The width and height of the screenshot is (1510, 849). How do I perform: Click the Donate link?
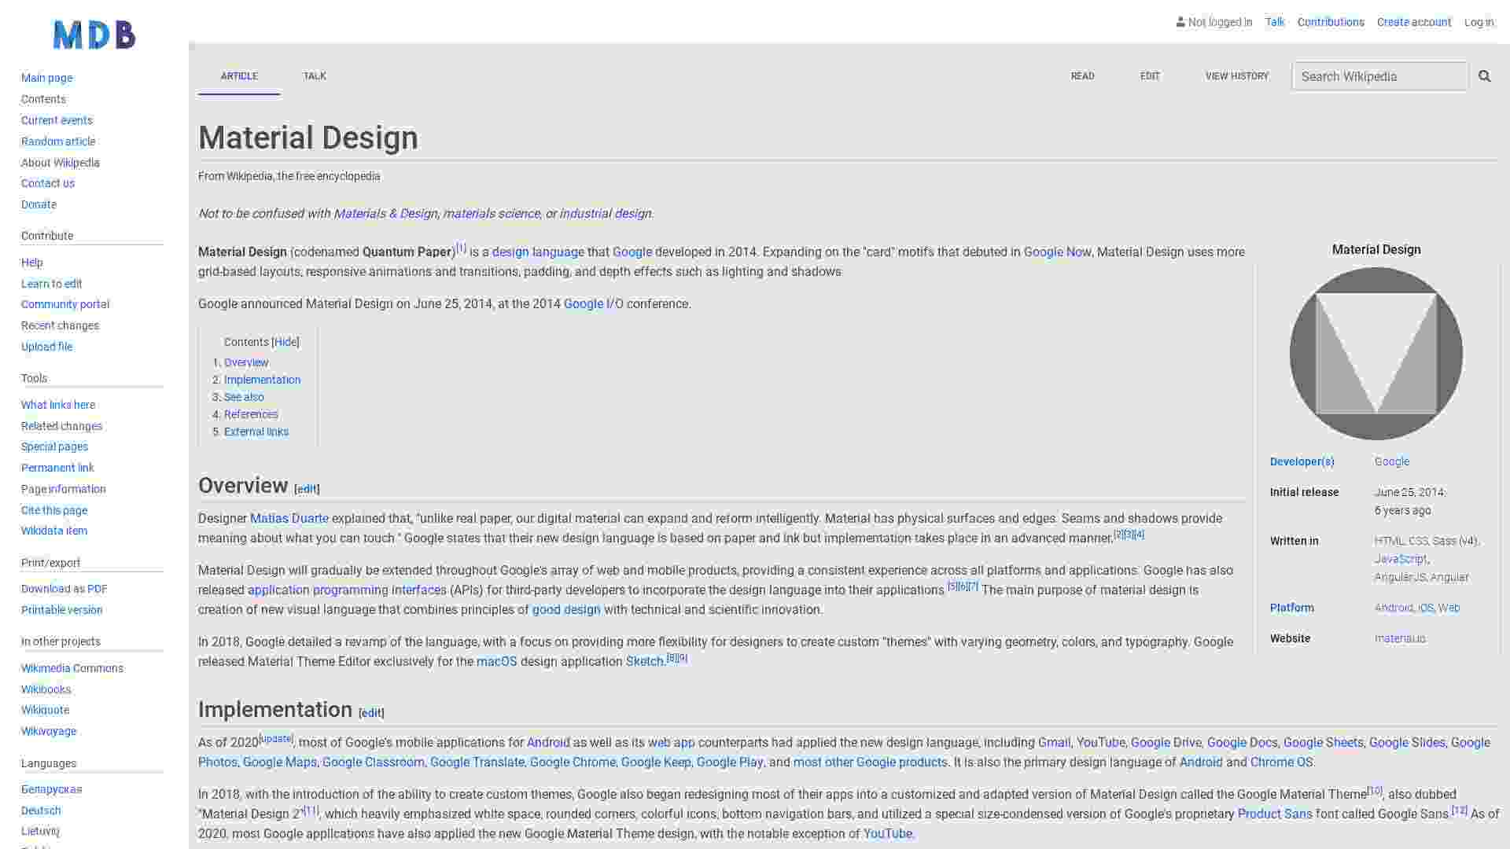pyautogui.click(x=39, y=204)
